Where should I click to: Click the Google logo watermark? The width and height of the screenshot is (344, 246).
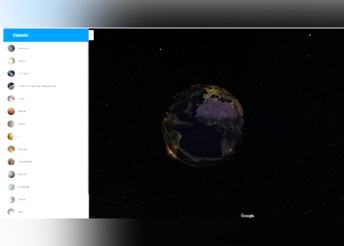pos(247,215)
